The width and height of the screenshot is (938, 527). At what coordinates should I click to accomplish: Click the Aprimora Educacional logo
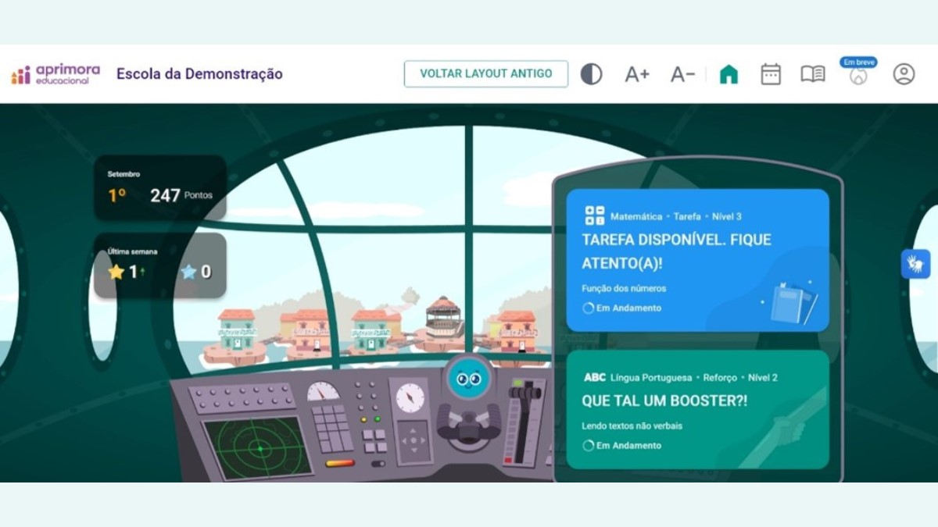tap(55, 74)
